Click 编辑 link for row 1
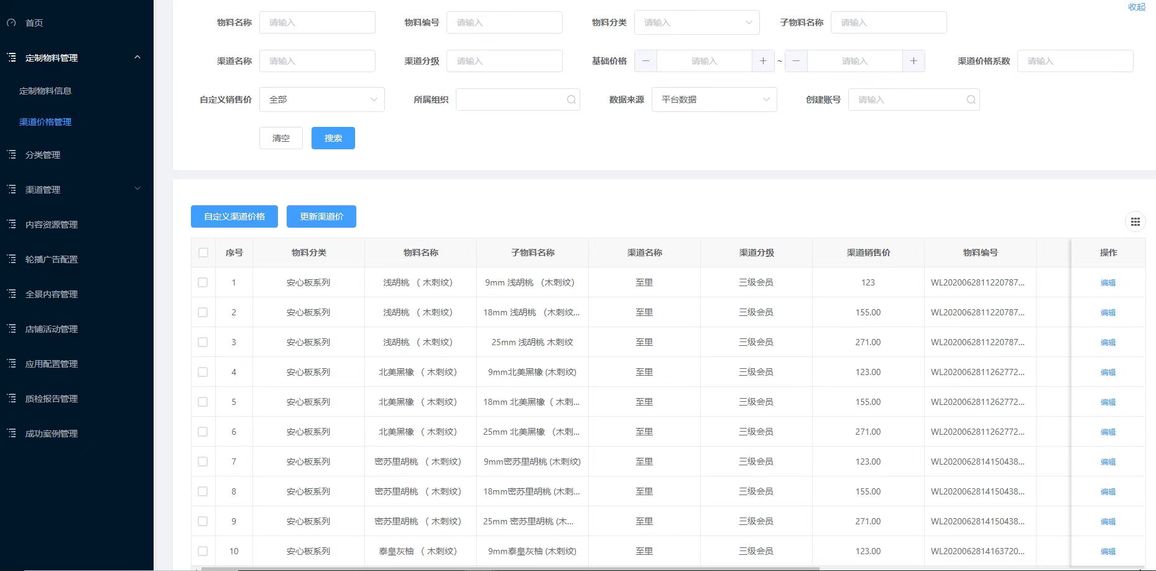Screen dimensions: 1156x571 click(x=1108, y=282)
